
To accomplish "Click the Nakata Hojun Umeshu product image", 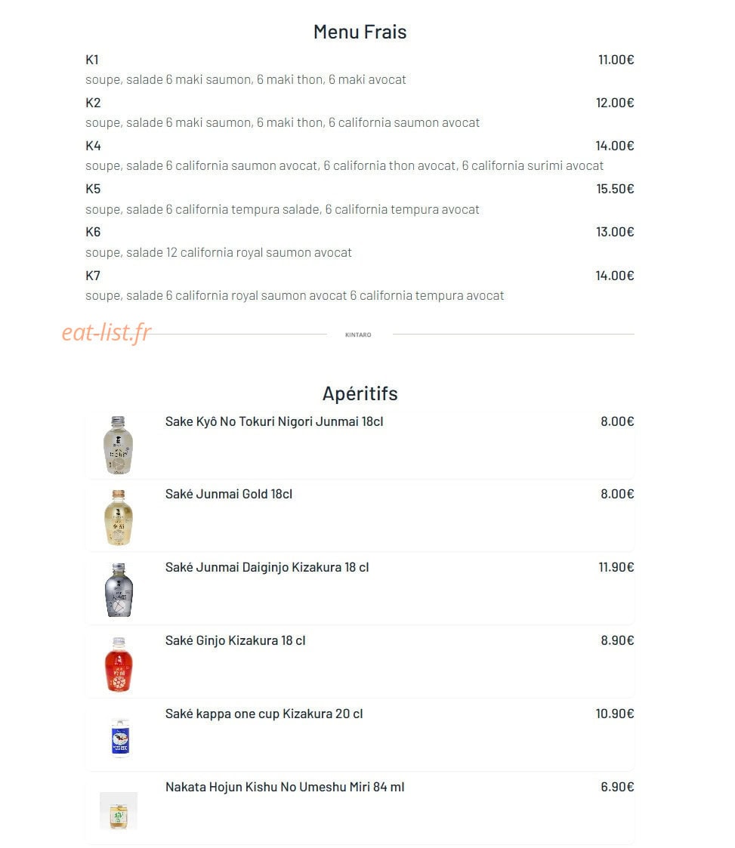I will tap(119, 811).
